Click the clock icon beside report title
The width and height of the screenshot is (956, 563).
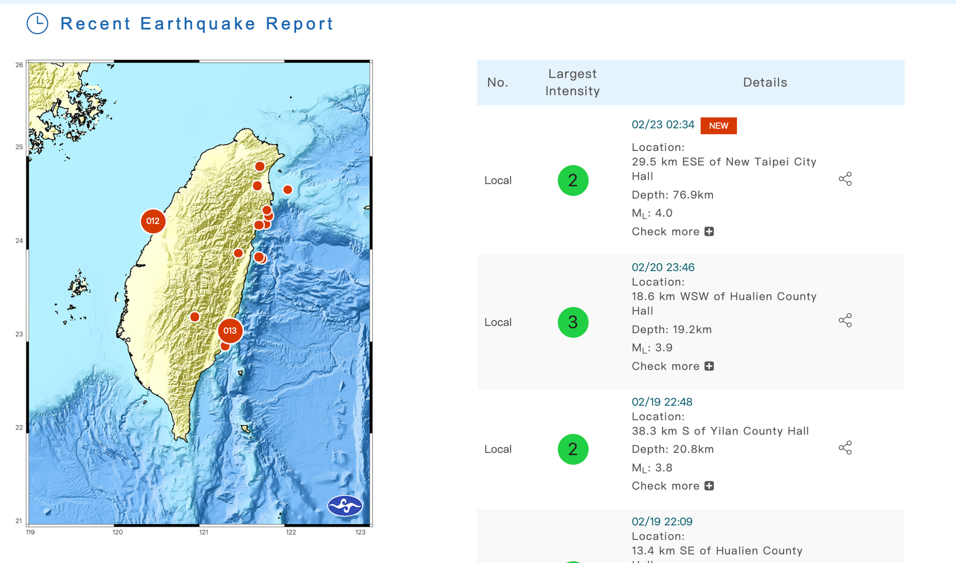click(x=37, y=23)
